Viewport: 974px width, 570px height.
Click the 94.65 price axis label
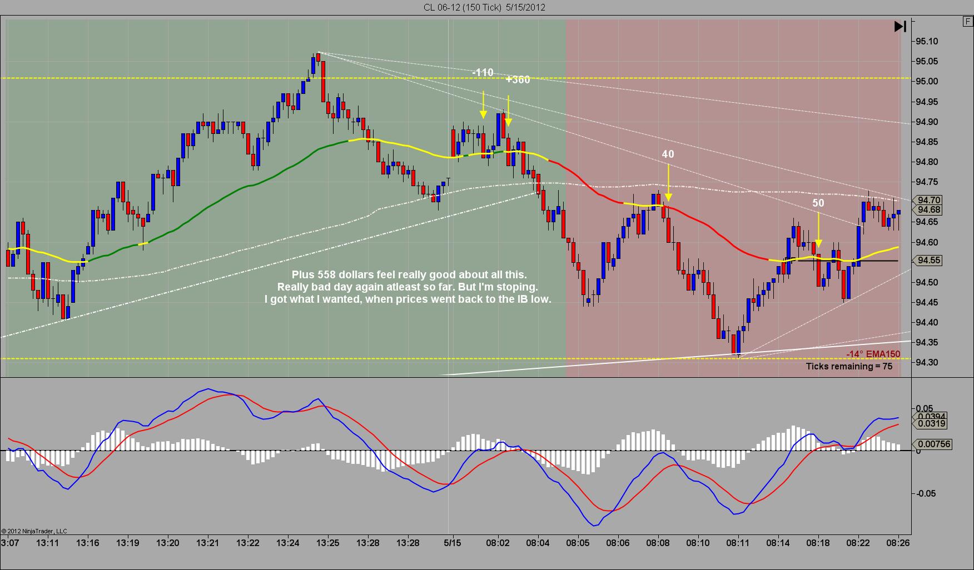pyautogui.click(x=926, y=222)
